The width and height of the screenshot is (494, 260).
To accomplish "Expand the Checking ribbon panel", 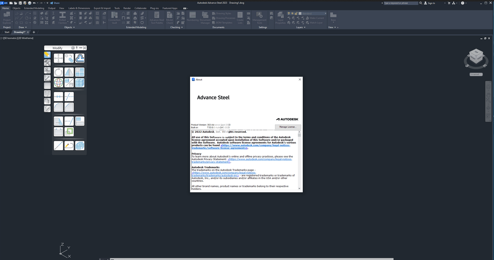I will 177,27.
